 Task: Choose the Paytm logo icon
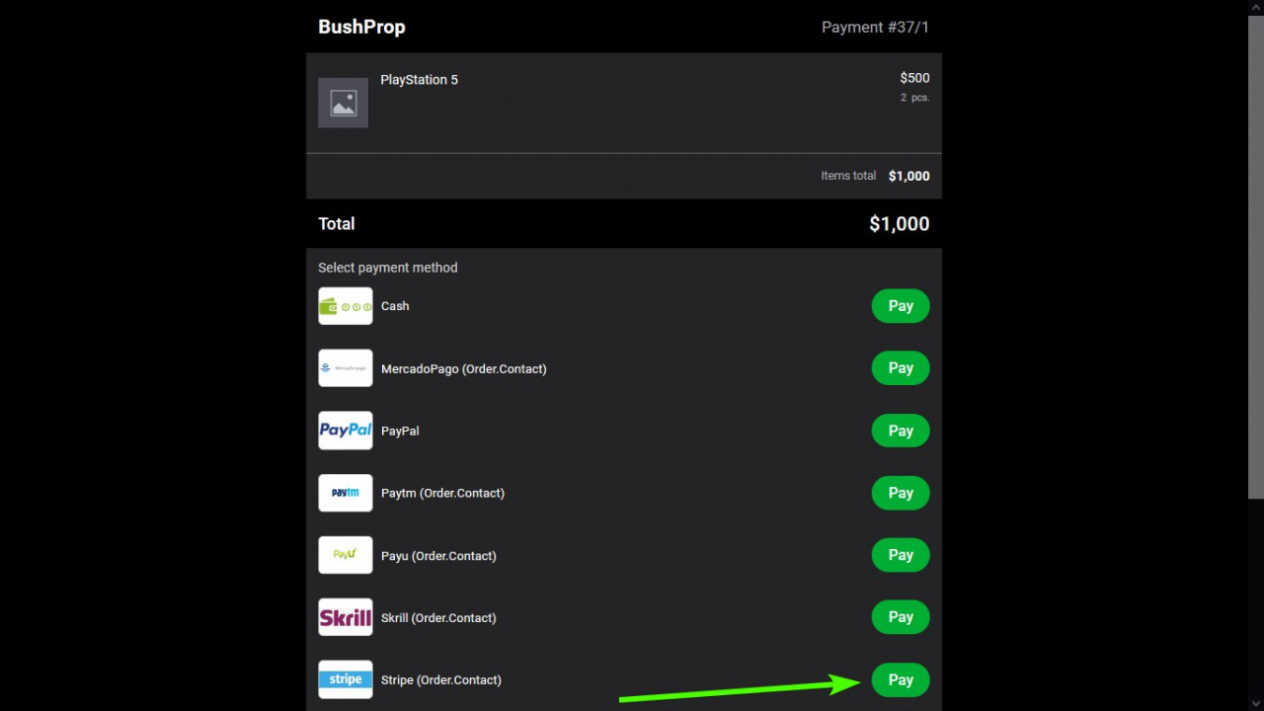tap(346, 493)
